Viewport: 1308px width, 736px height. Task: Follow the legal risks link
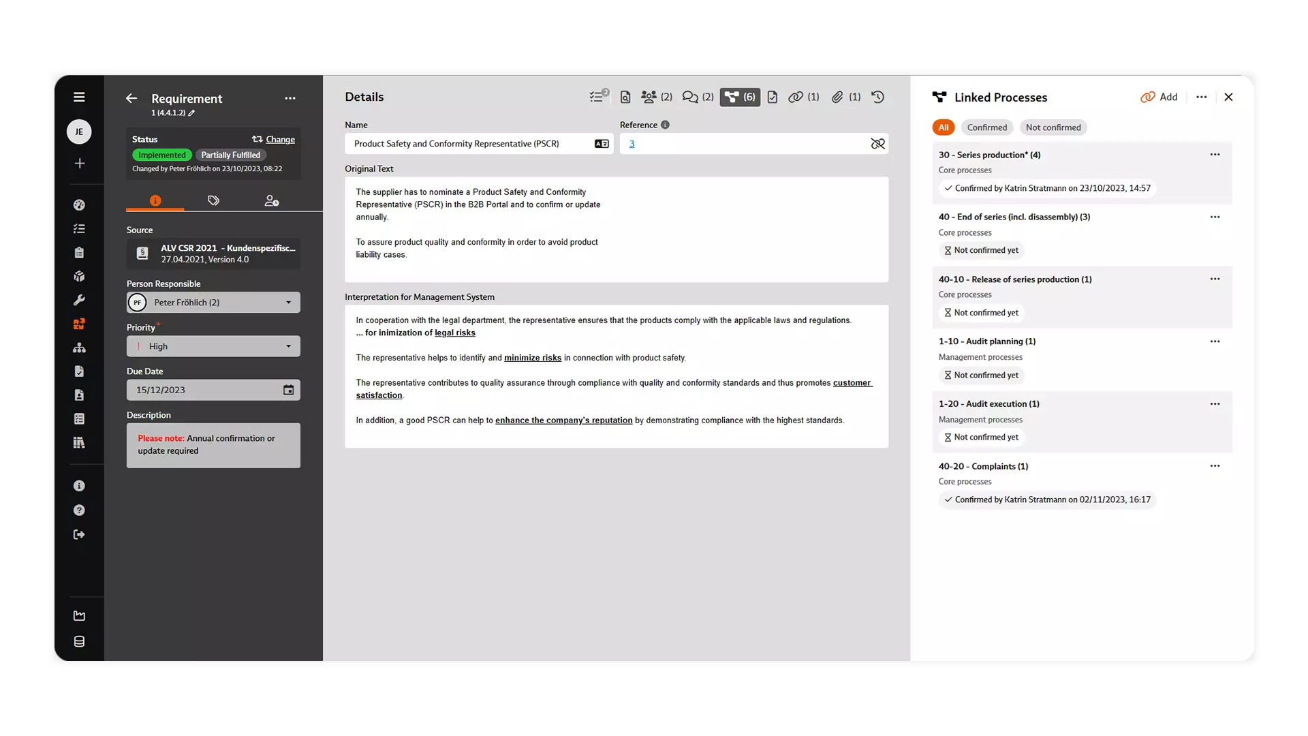tap(455, 333)
